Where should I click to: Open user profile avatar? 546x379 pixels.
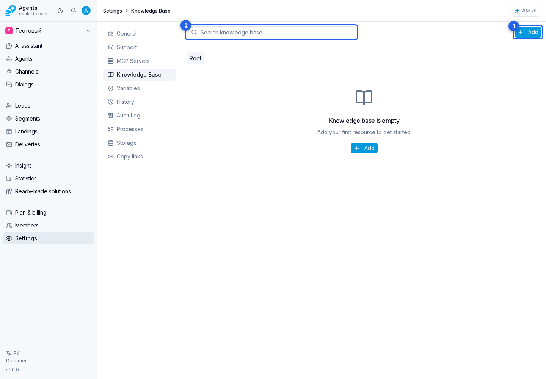[x=86, y=11]
